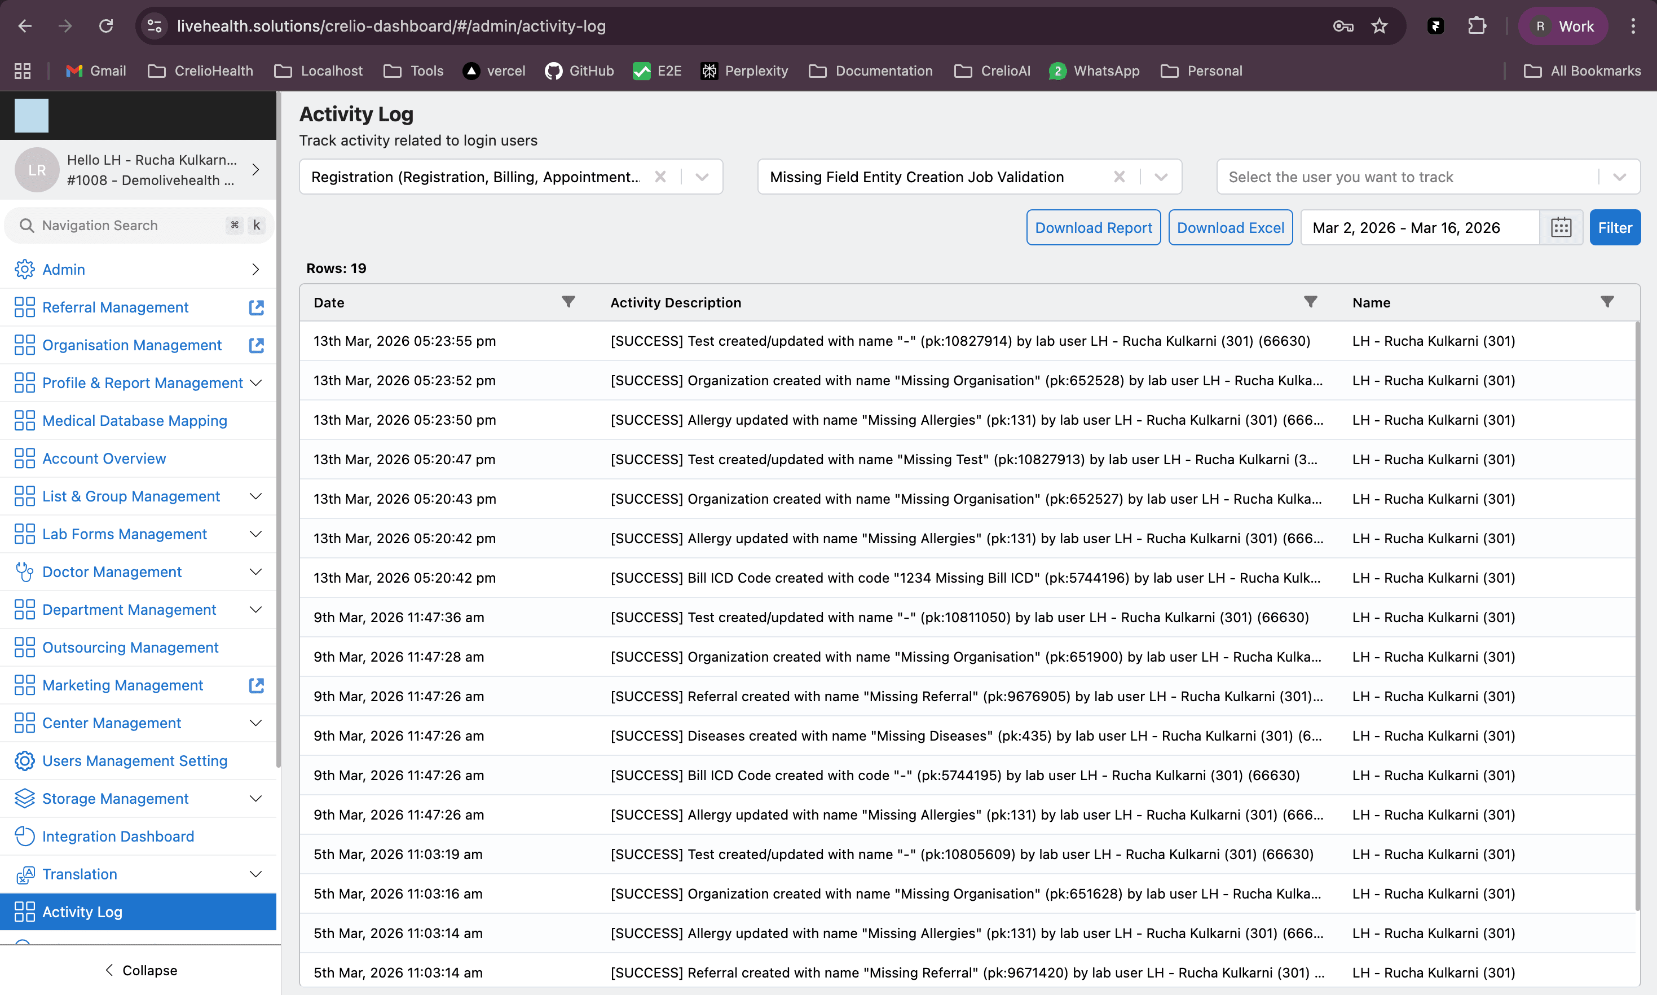Select the row "13th Mar, 2026 05:23:55 pm"
1657x995 pixels.
click(967, 341)
